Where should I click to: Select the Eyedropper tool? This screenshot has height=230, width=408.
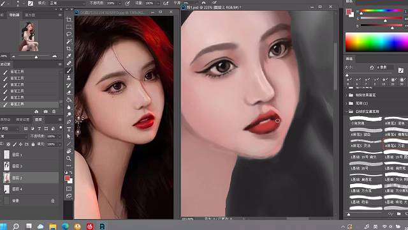tap(69, 56)
